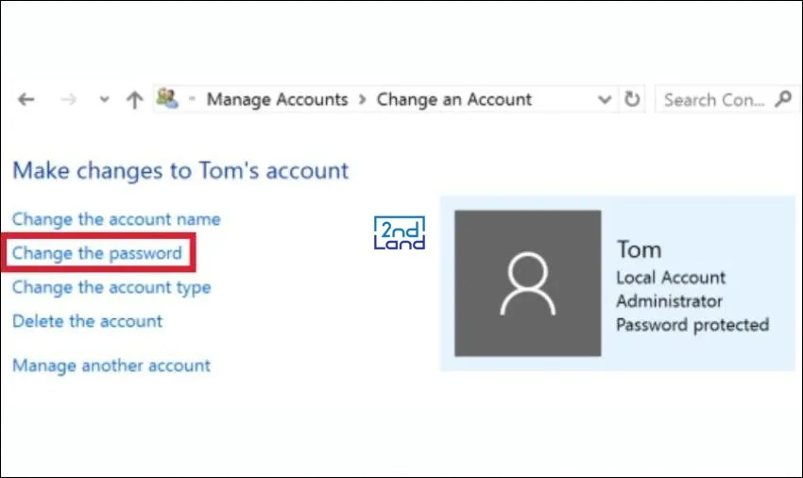Choose Delete the account
This screenshot has width=803, height=478.
click(x=87, y=321)
